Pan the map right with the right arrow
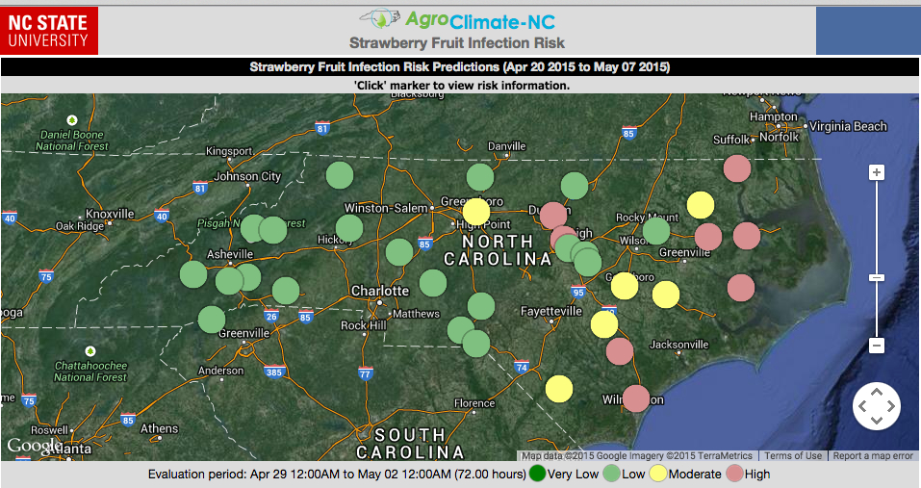The image size is (921, 488). pos(891,406)
